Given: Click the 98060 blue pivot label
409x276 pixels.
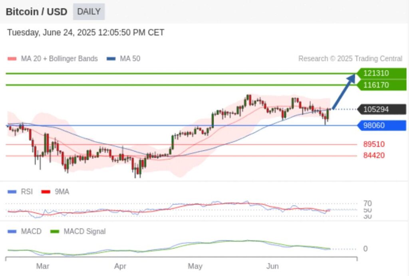Looking at the screenshot, I should (381, 126).
